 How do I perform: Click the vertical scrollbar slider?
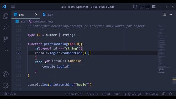(174, 80)
